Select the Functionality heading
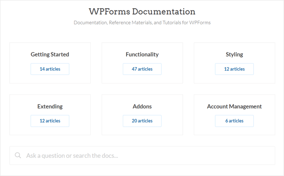 pyautogui.click(x=142, y=54)
